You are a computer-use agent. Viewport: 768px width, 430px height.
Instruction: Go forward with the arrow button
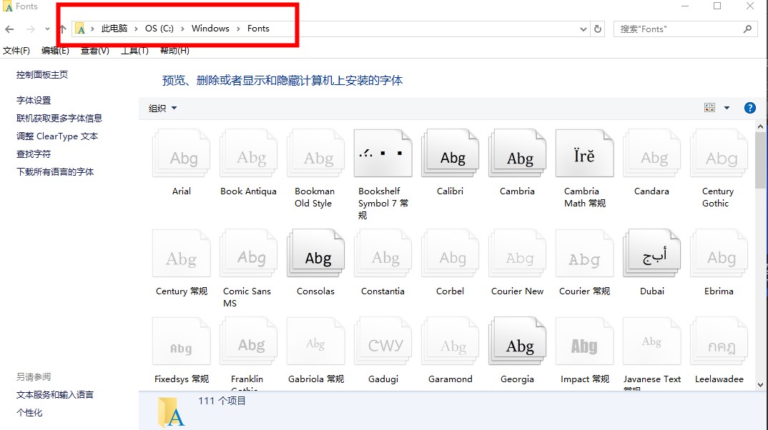(30, 29)
